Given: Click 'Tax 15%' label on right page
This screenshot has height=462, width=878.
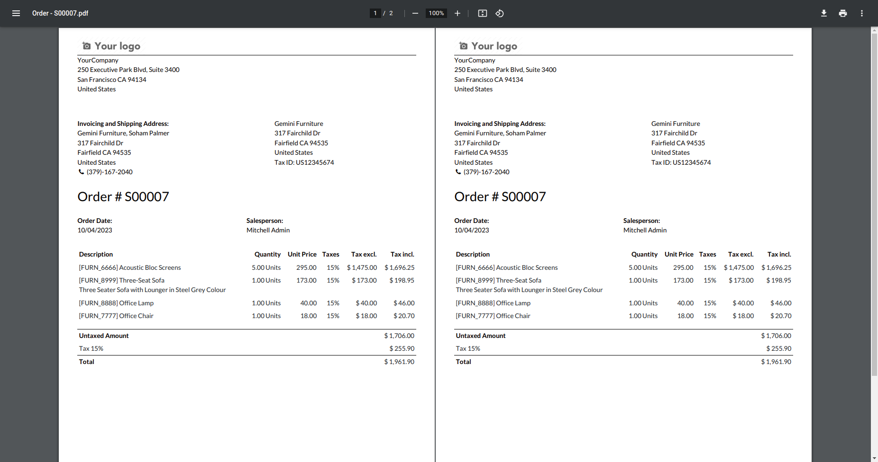Looking at the screenshot, I should tap(468, 348).
